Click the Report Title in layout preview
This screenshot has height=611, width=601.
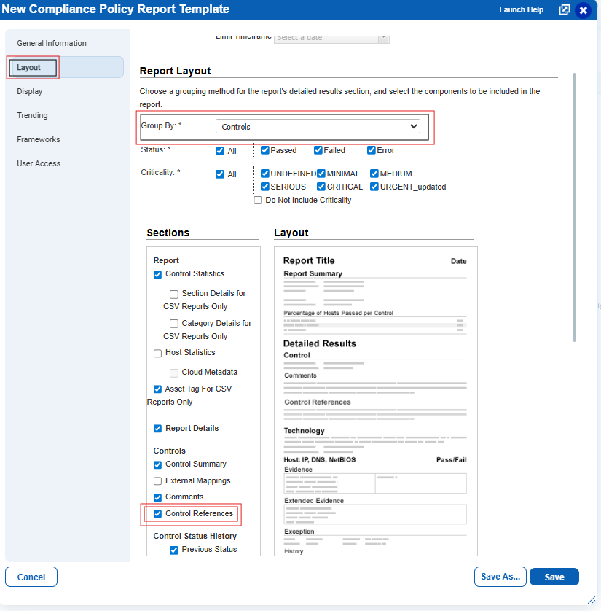[x=309, y=261]
